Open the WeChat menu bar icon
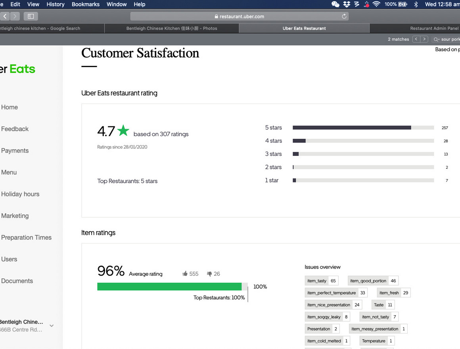Viewport: 460px width, 349px height. 335,4
